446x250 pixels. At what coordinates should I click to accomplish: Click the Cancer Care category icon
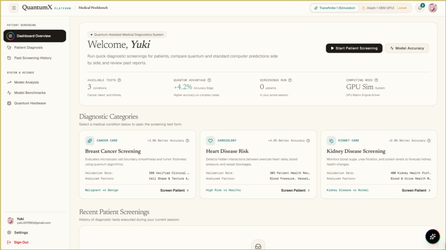[90, 141]
